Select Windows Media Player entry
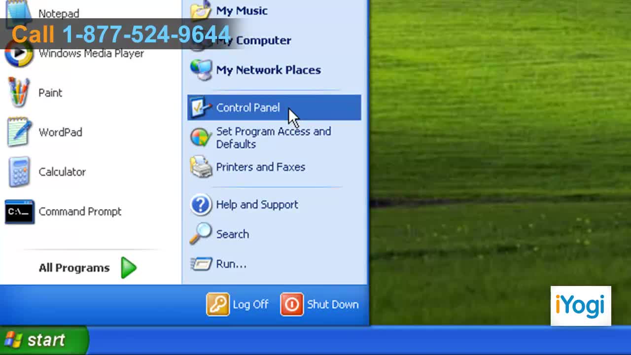Image resolution: width=631 pixels, height=355 pixels. [x=91, y=53]
